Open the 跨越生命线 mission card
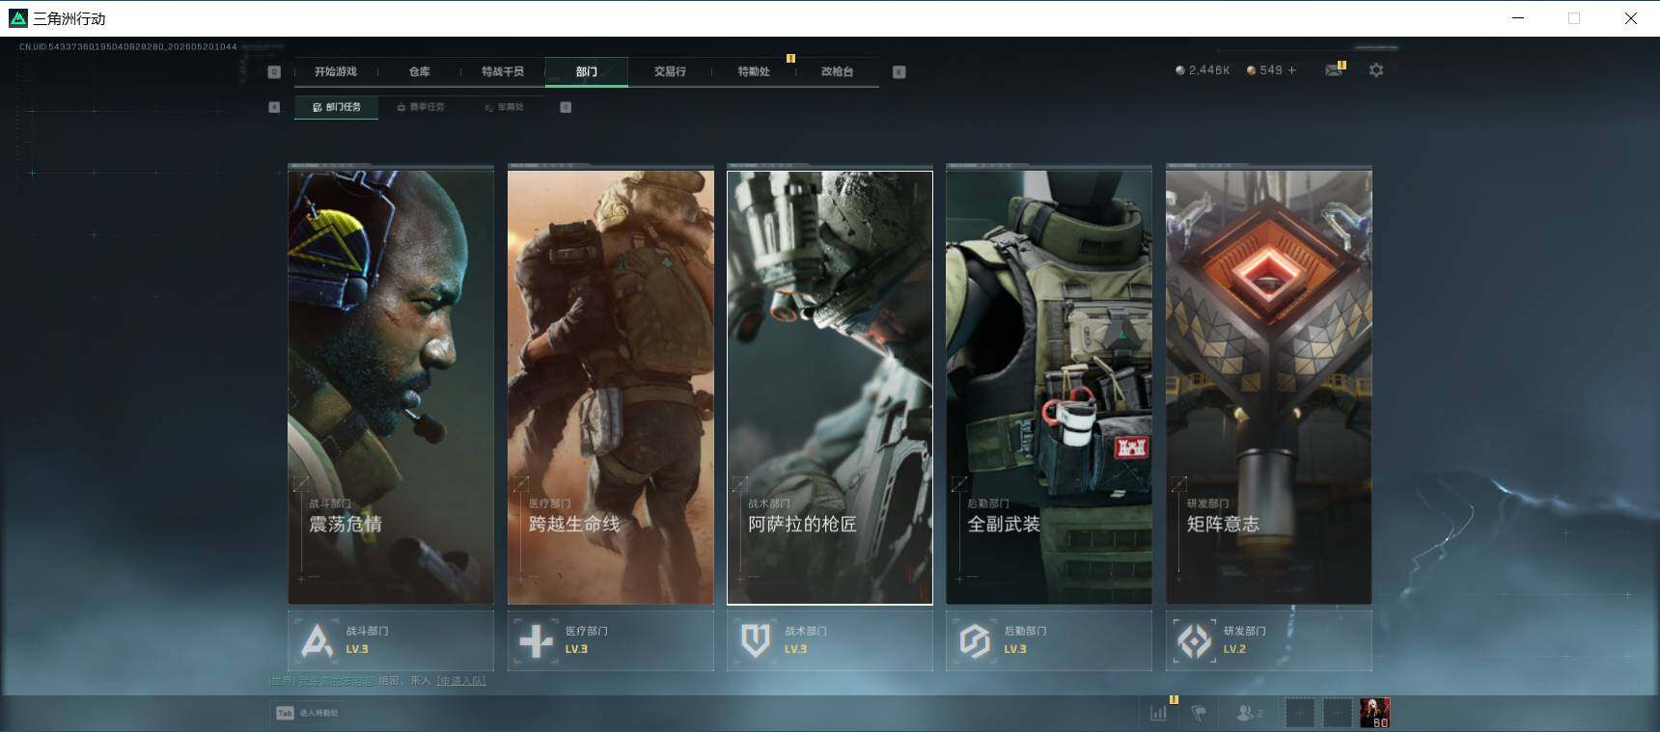1660x732 pixels. pyautogui.click(x=611, y=386)
